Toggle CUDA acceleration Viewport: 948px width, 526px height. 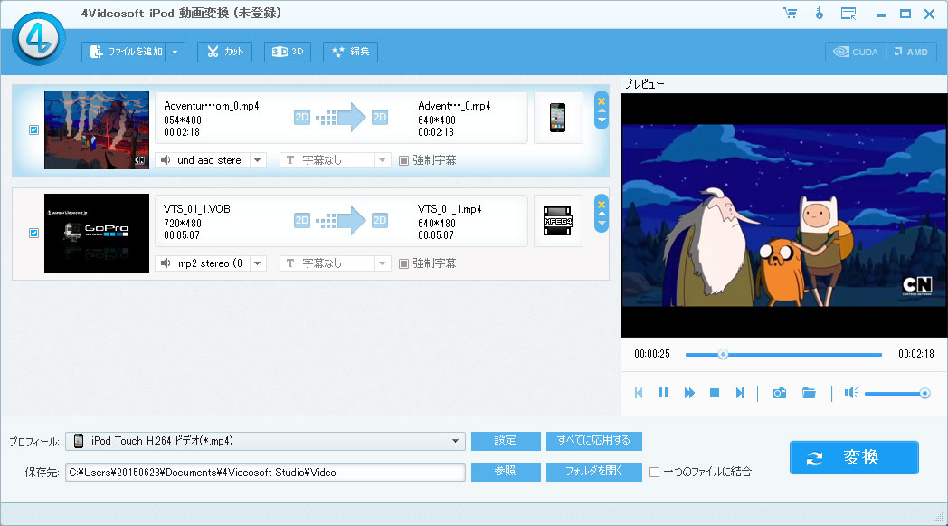point(856,52)
